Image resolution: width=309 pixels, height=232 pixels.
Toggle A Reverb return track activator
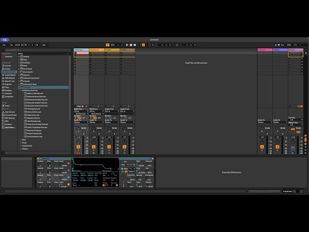262,147
